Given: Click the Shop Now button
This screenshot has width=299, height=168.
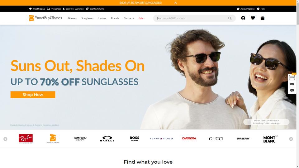Looking at the screenshot, I should [x=33, y=95].
